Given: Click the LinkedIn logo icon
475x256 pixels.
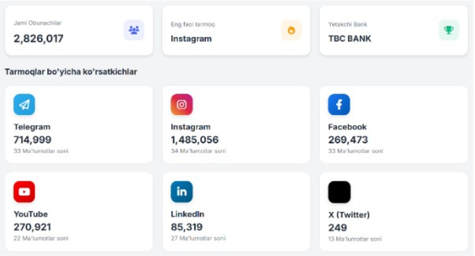Looking at the screenshot, I should (182, 192).
